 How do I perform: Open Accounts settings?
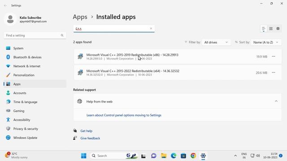click(35, 93)
